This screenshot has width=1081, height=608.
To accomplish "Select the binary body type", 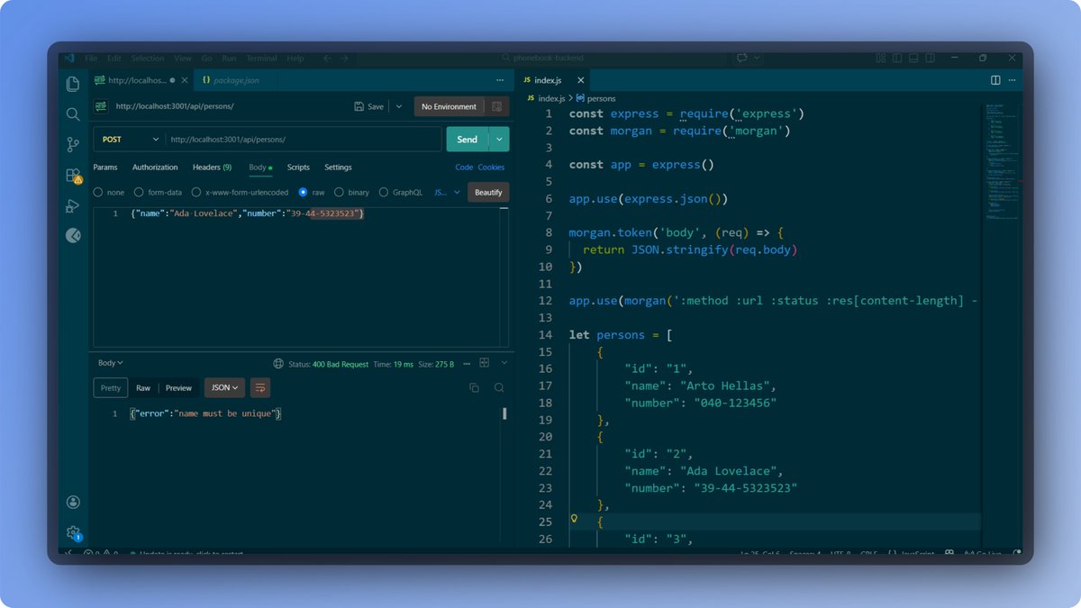I will [x=339, y=192].
